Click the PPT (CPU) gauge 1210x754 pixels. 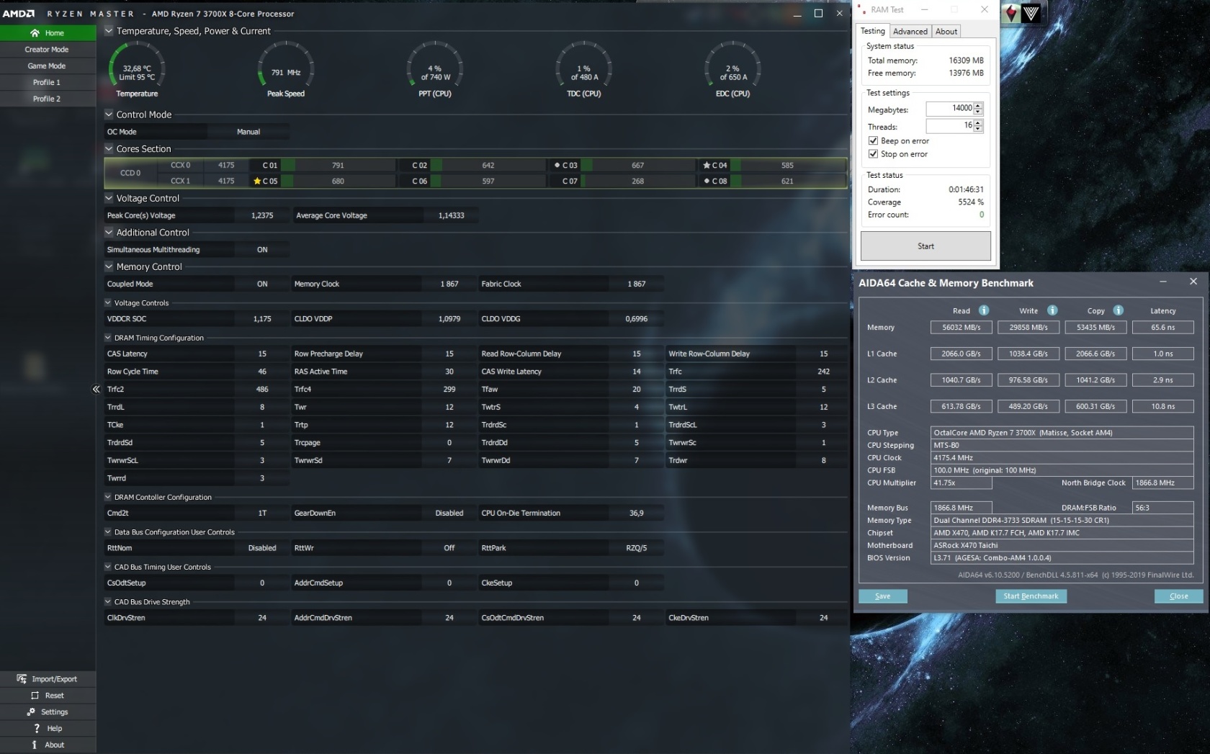(435, 69)
